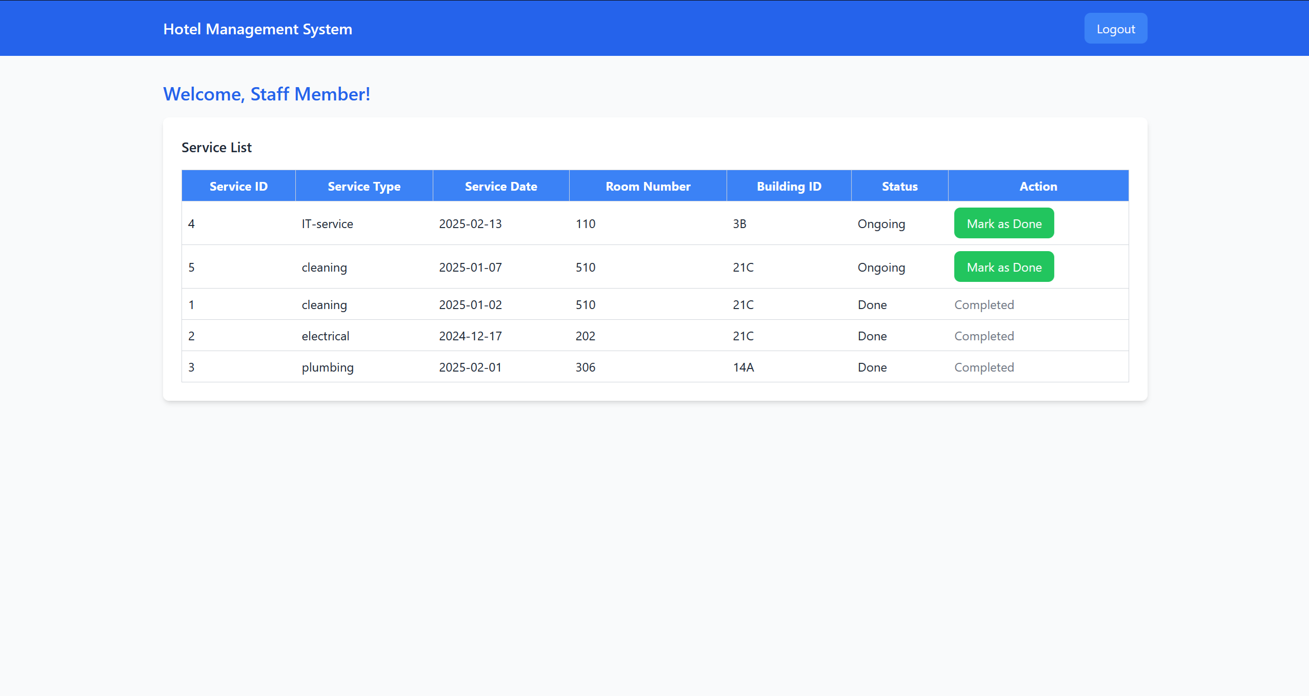Click the Hotel Management System title
Screen dimensions: 1309x696
pyautogui.click(x=257, y=29)
